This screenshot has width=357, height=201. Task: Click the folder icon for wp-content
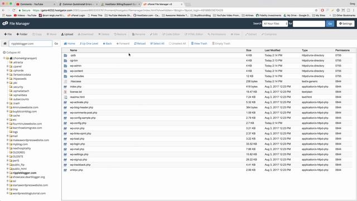65,71
